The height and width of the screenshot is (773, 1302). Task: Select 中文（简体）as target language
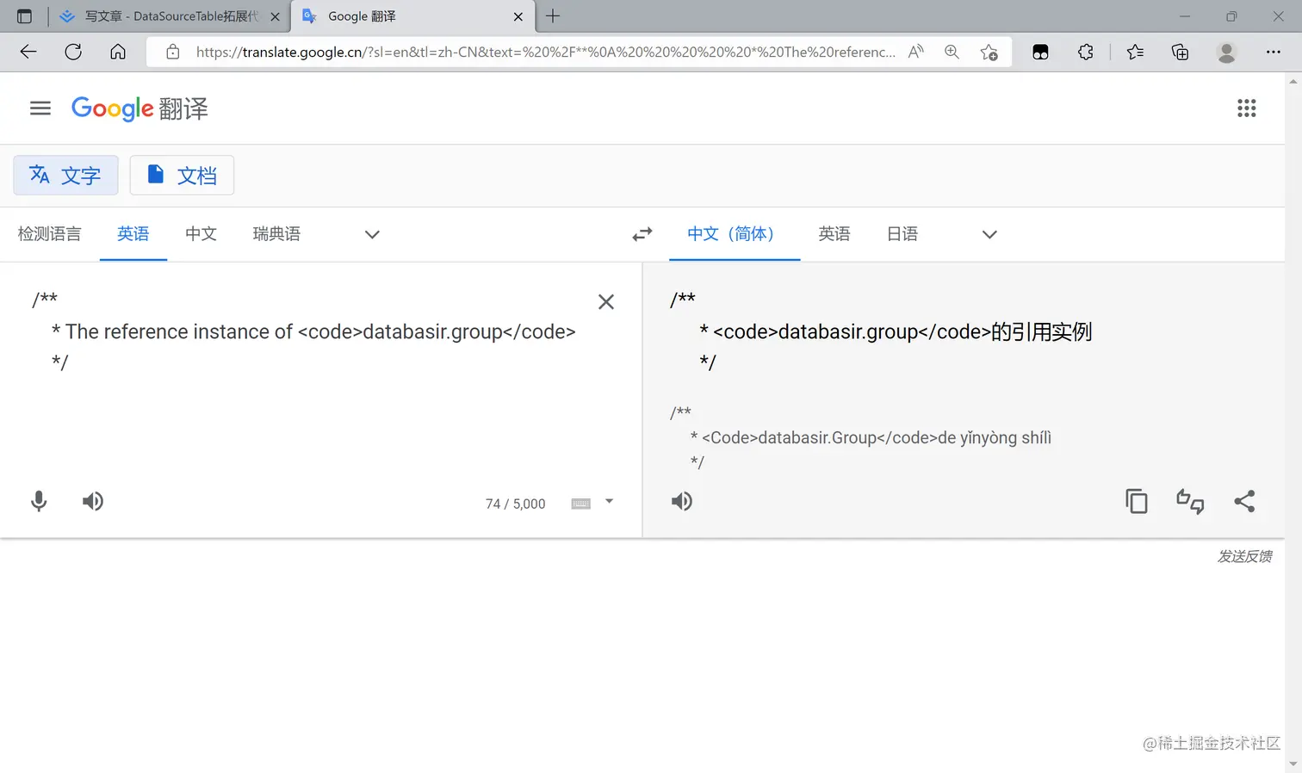pos(735,234)
